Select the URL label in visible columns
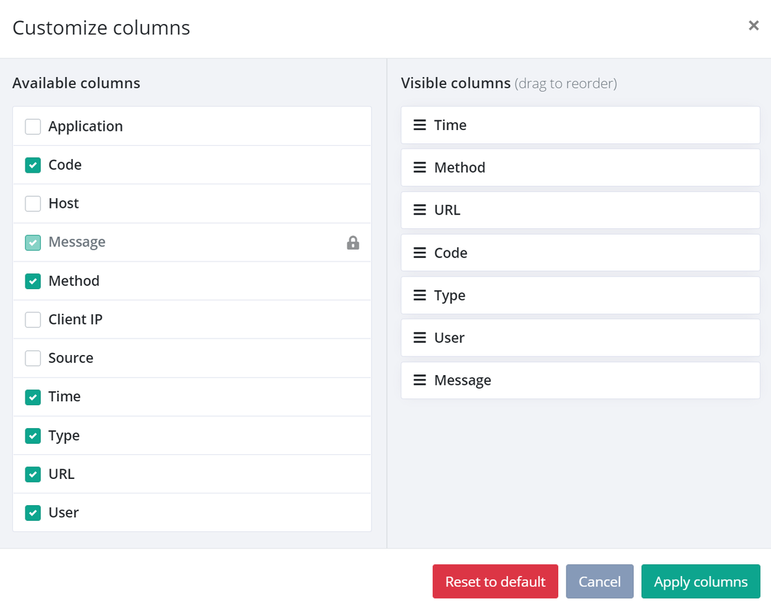The image size is (771, 609). [447, 210]
